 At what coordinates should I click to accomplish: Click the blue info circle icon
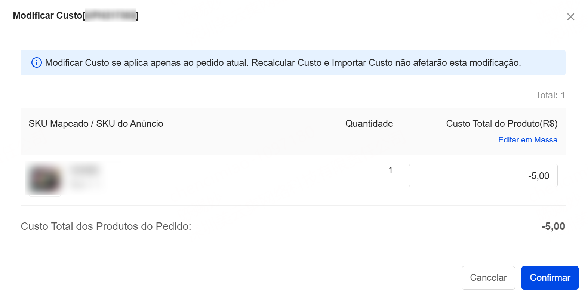coord(36,62)
